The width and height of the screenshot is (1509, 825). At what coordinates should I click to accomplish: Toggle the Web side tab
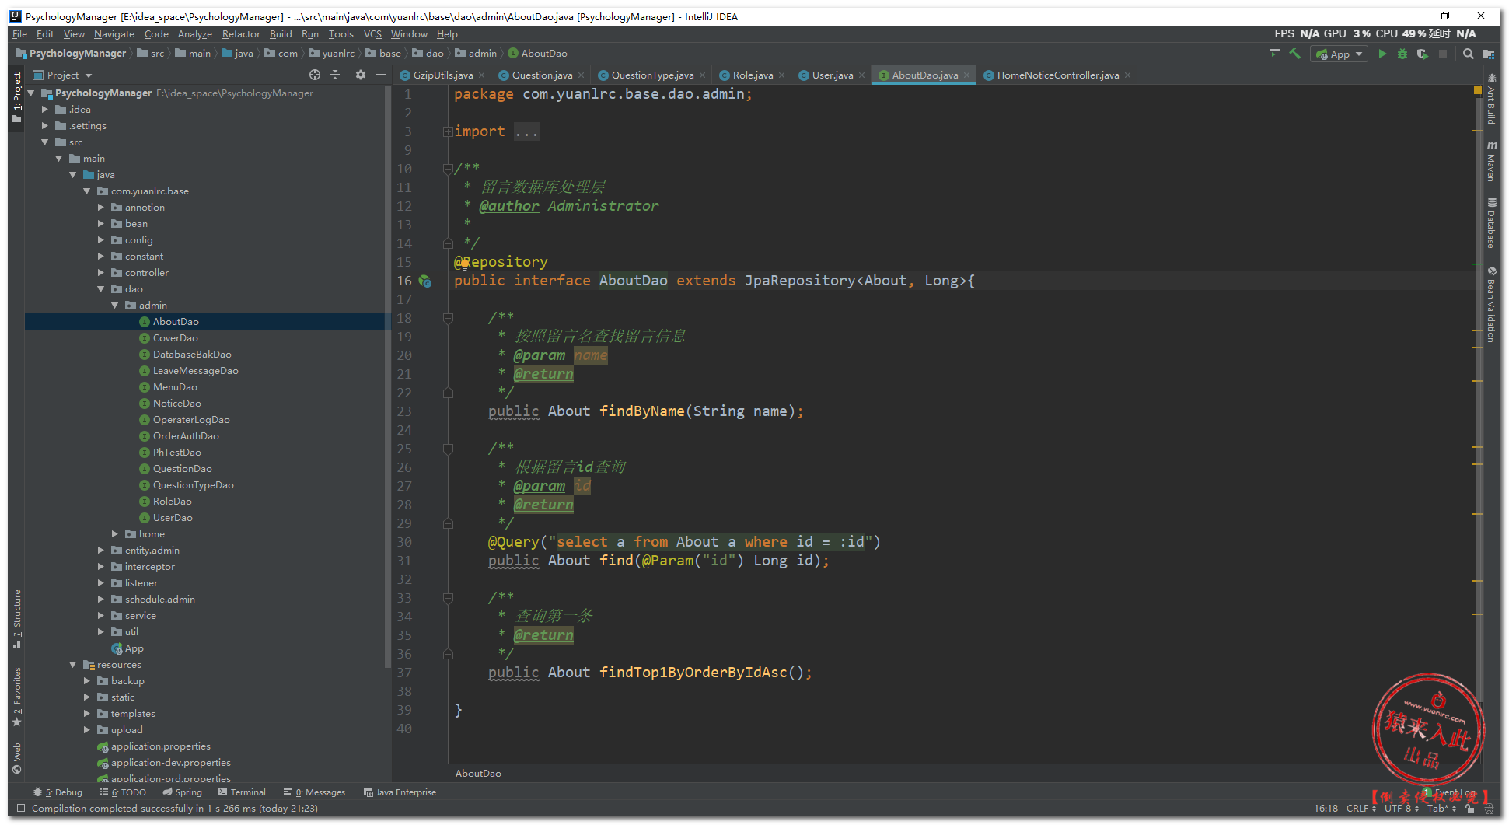(17, 758)
